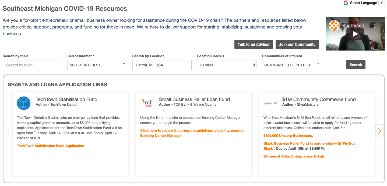387x186 pixels.
Task: Click the TCF Bank logo
Action: pyautogui.click(x=147, y=103)
